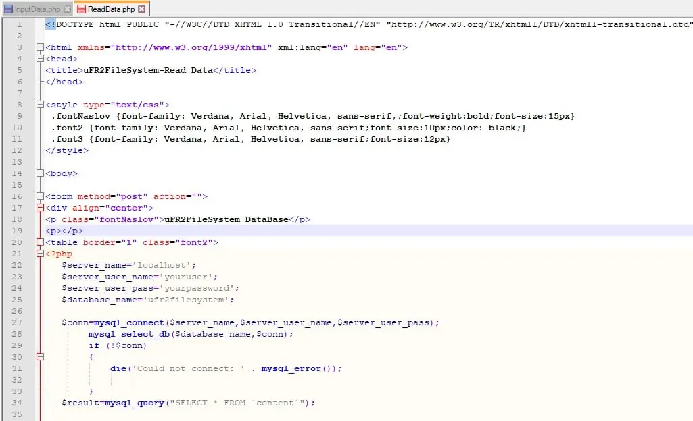Place cursor in the title text 'uFR2FileSystem-Read Data'

(148, 70)
